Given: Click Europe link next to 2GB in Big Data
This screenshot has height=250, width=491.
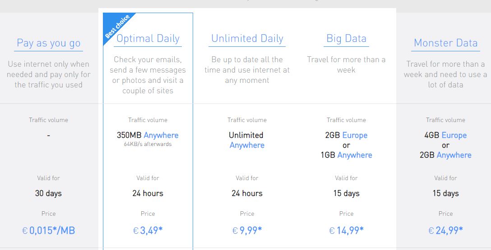Looking at the screenshot, I should click(x=355, y=135).
